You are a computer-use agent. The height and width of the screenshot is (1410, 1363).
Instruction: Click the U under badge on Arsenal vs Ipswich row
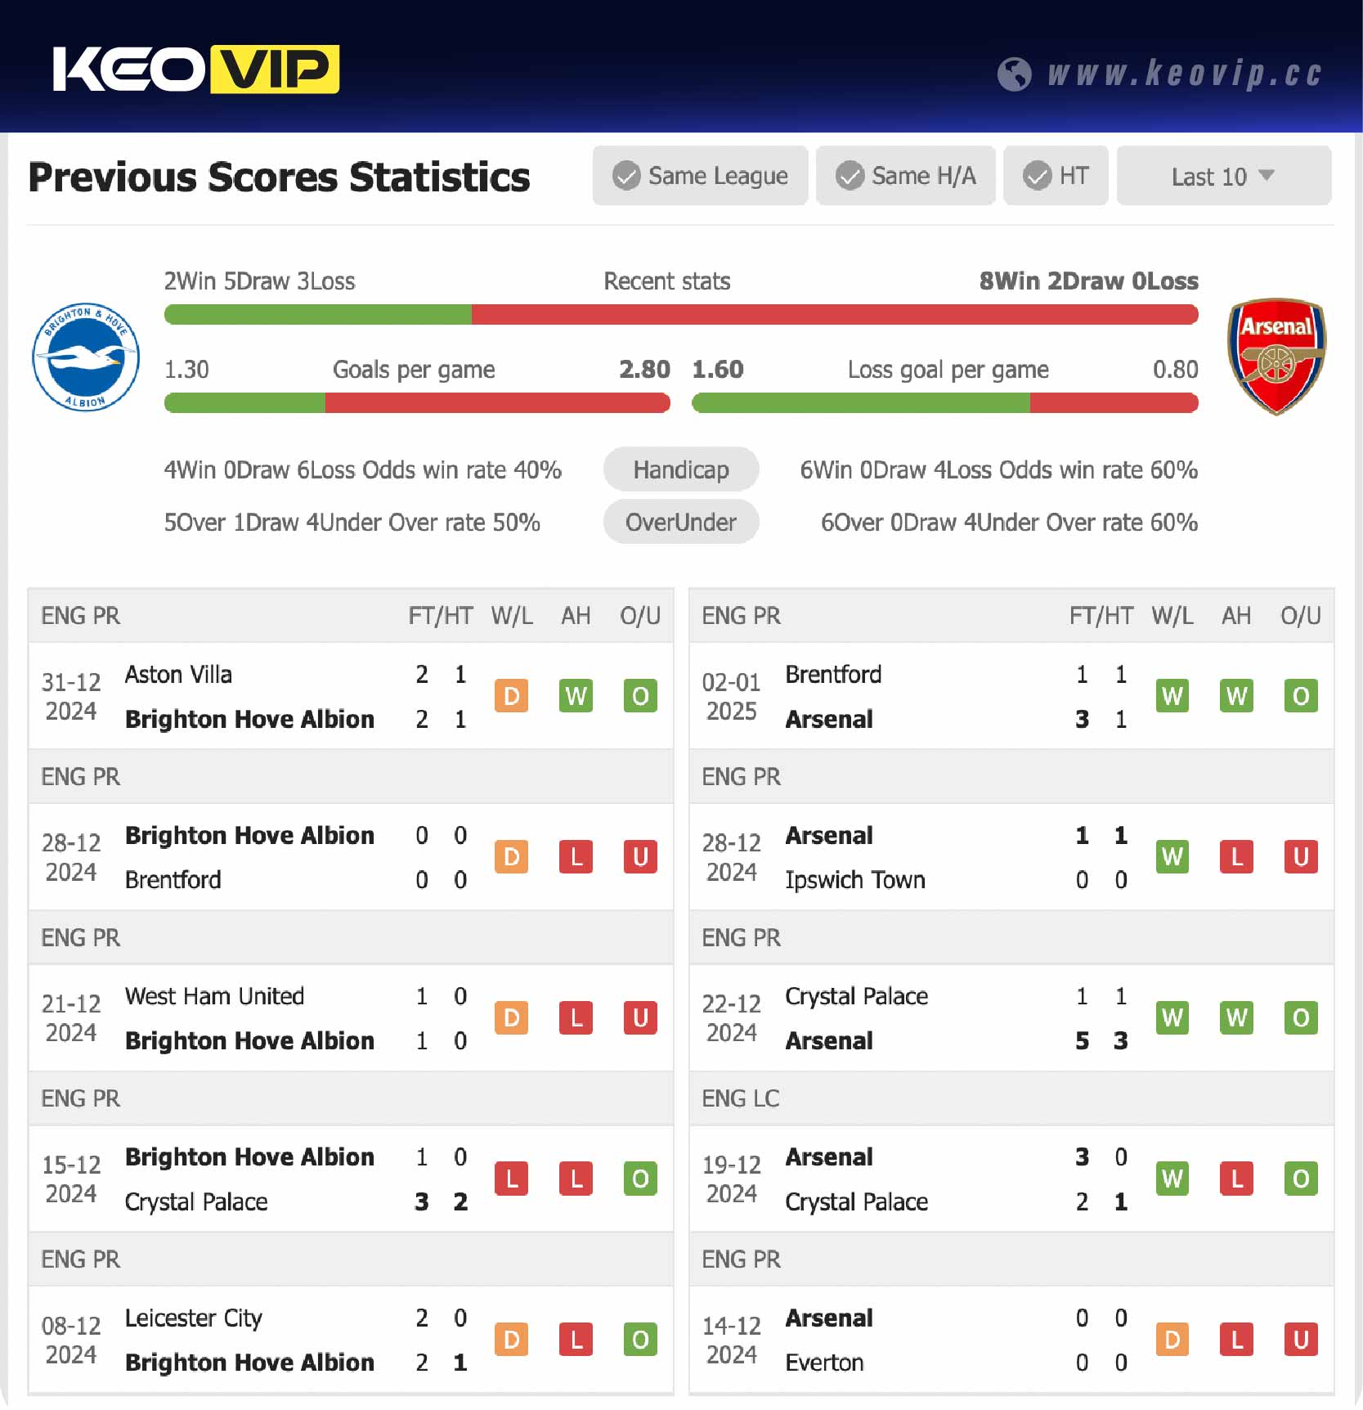pos(1300,857)
